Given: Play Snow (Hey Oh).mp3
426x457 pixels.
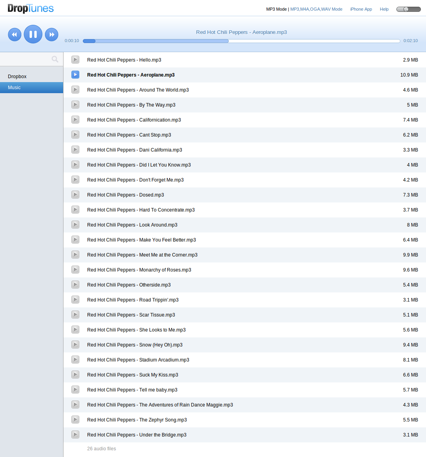Looking at the screenshot, I should tap(75, 345).
